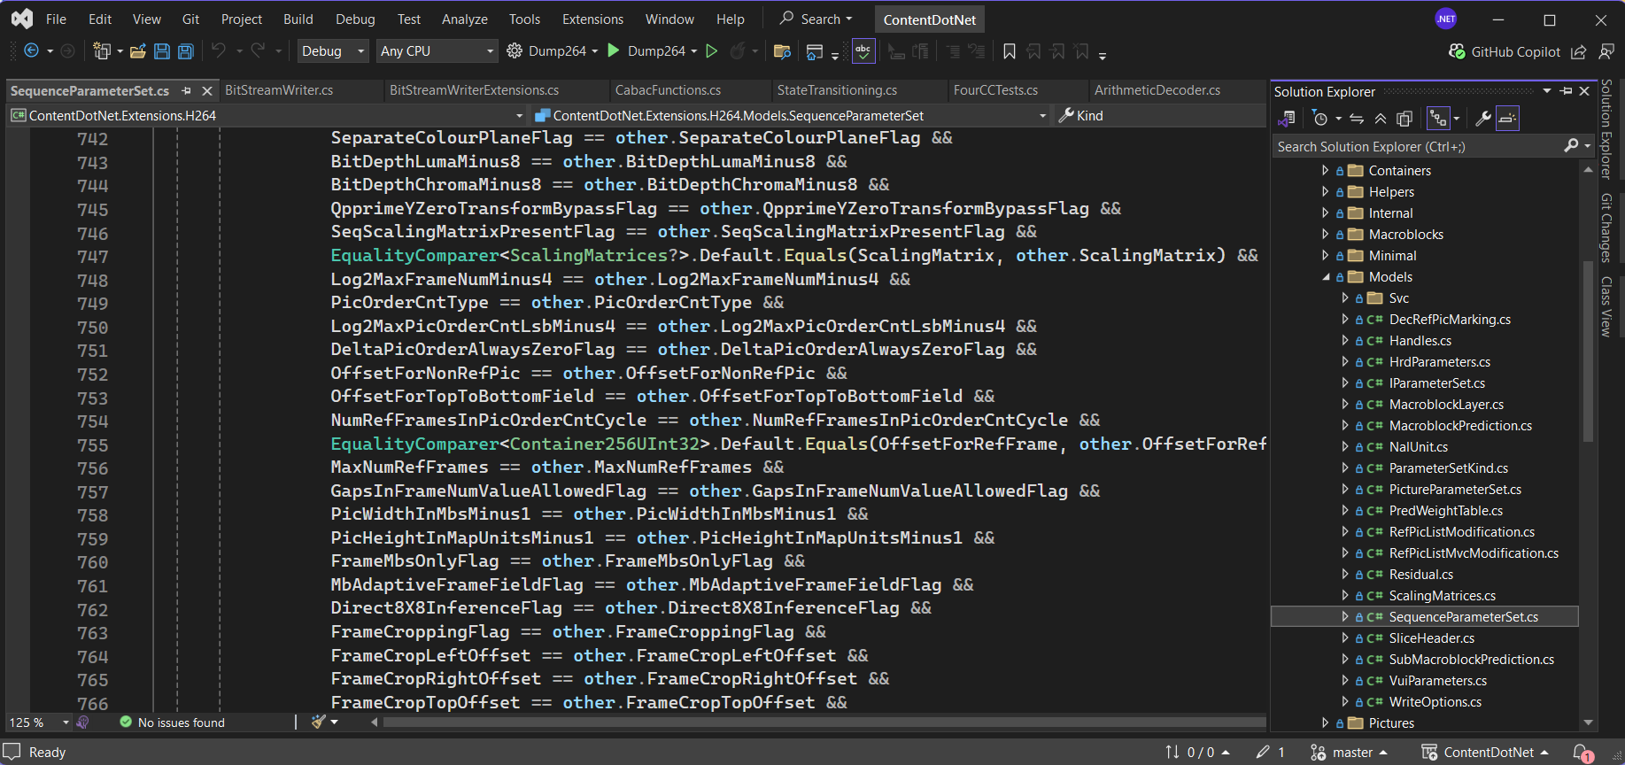The width and height of the screenshot is (1625, 765).
Task: Click the .NET account badge
Action: [1446, 19]
